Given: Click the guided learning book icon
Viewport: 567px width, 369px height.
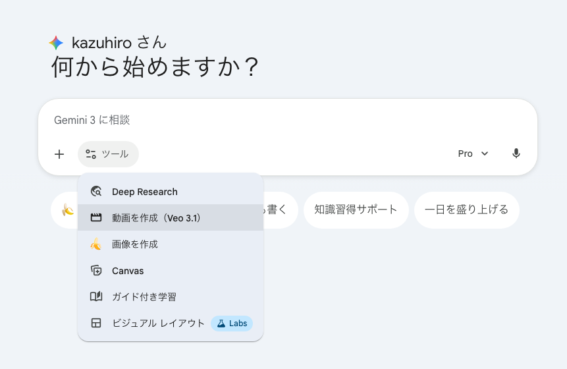Looking at the screenshot, I should tap(96, 297).
